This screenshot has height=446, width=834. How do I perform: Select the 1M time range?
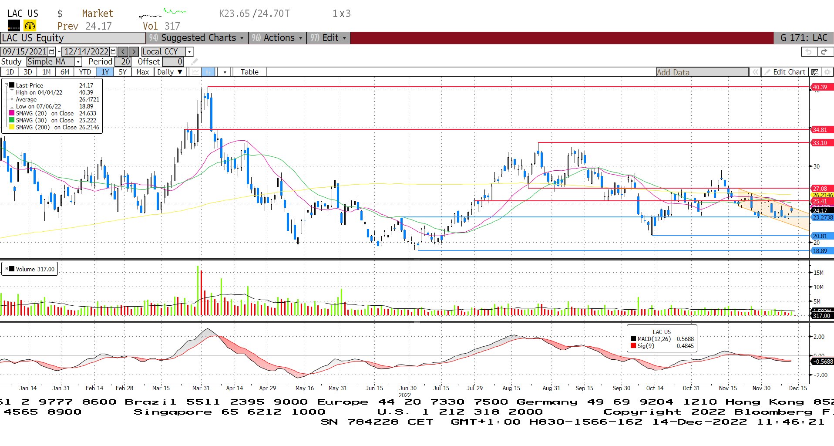tap(46, 72)
